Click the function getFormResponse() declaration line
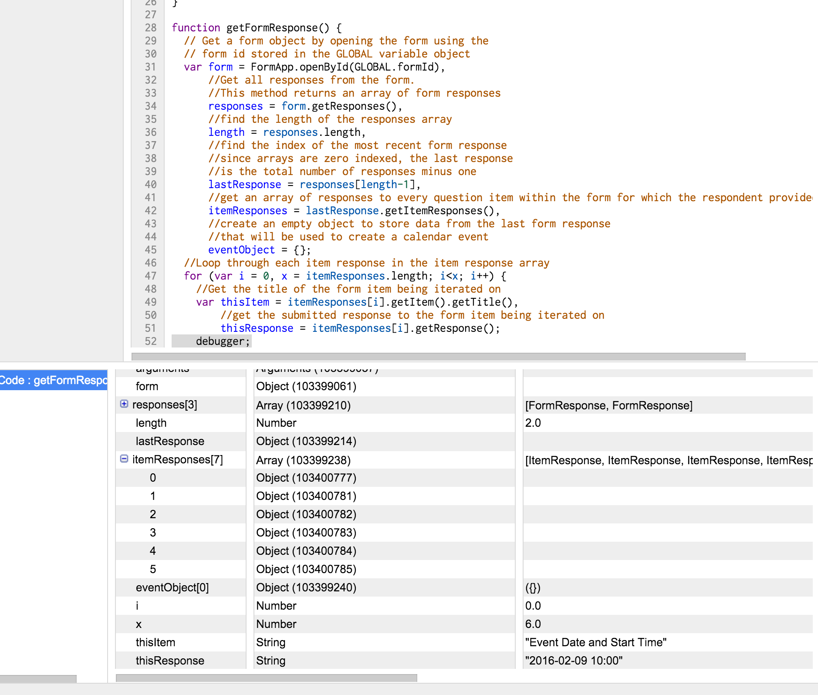Viewport: 818px width, 695px height. click(x=257, y=27)
